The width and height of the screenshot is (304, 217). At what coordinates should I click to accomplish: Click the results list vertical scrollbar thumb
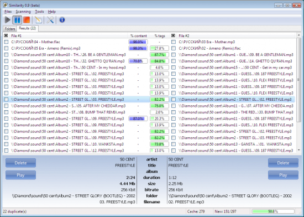tap(298, 80)
